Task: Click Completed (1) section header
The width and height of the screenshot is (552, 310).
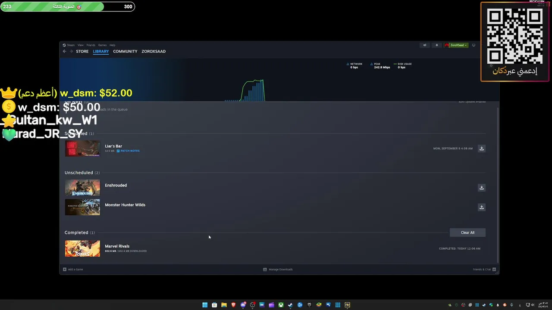Action: tap(80, 232)
